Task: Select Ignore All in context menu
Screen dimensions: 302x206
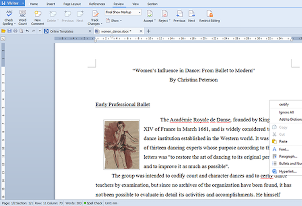Action: (x=286, y=112)
